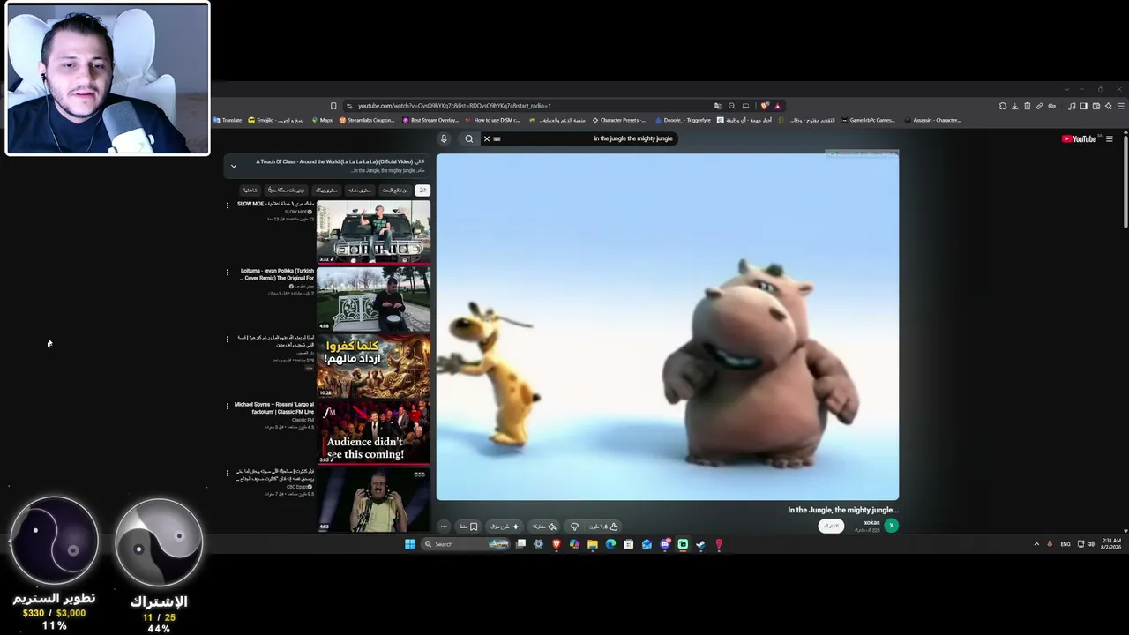Open File Explorer from taskbar

(x=593, y=544)
